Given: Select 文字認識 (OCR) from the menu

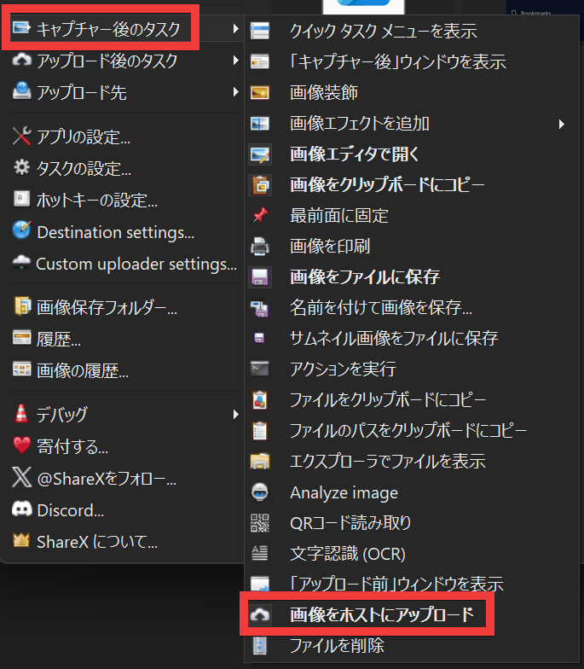Looking at the screenshot, I should pyautogui.click(x=347, y=553).
